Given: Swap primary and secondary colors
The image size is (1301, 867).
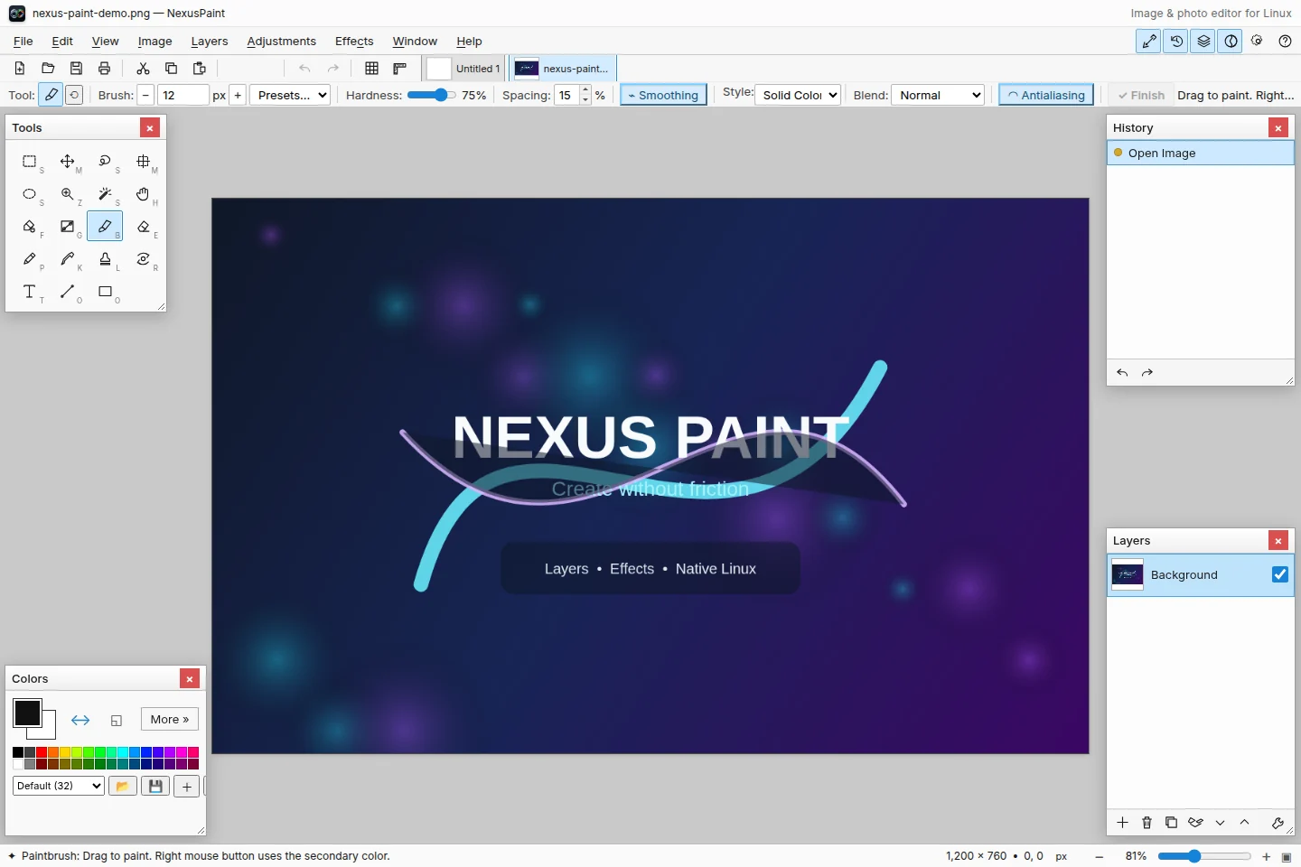Looking at the screenshot, I should [80, 720].
